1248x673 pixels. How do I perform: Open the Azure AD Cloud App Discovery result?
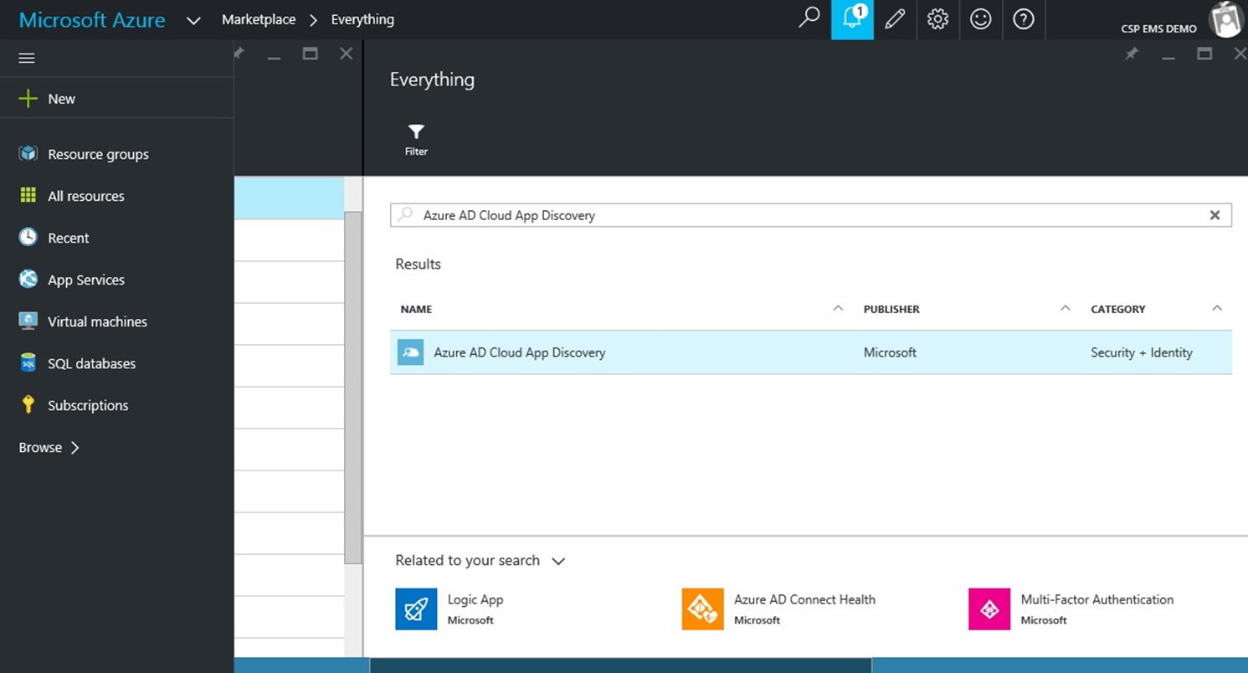coord(519,352)
